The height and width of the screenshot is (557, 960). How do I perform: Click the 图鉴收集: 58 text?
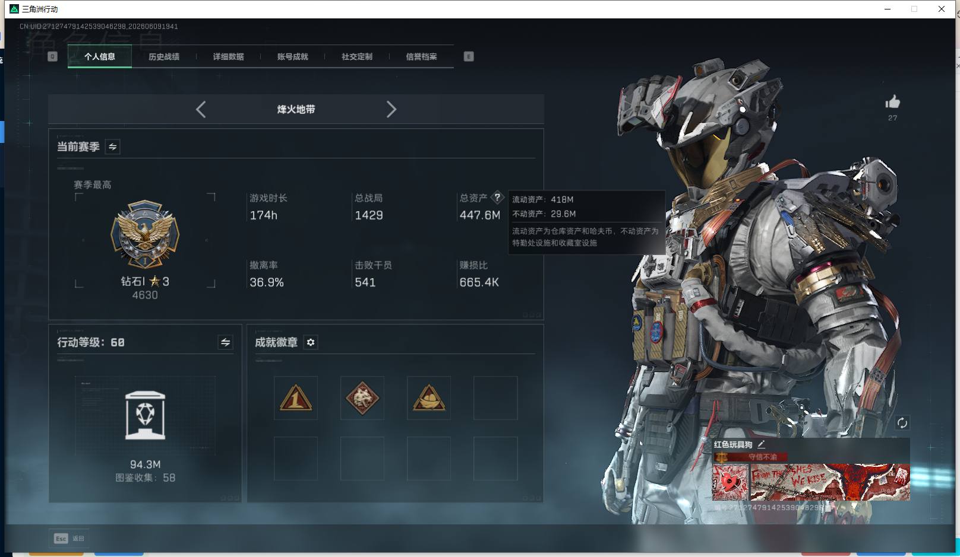pyautogui.click(x=145, y=478)
